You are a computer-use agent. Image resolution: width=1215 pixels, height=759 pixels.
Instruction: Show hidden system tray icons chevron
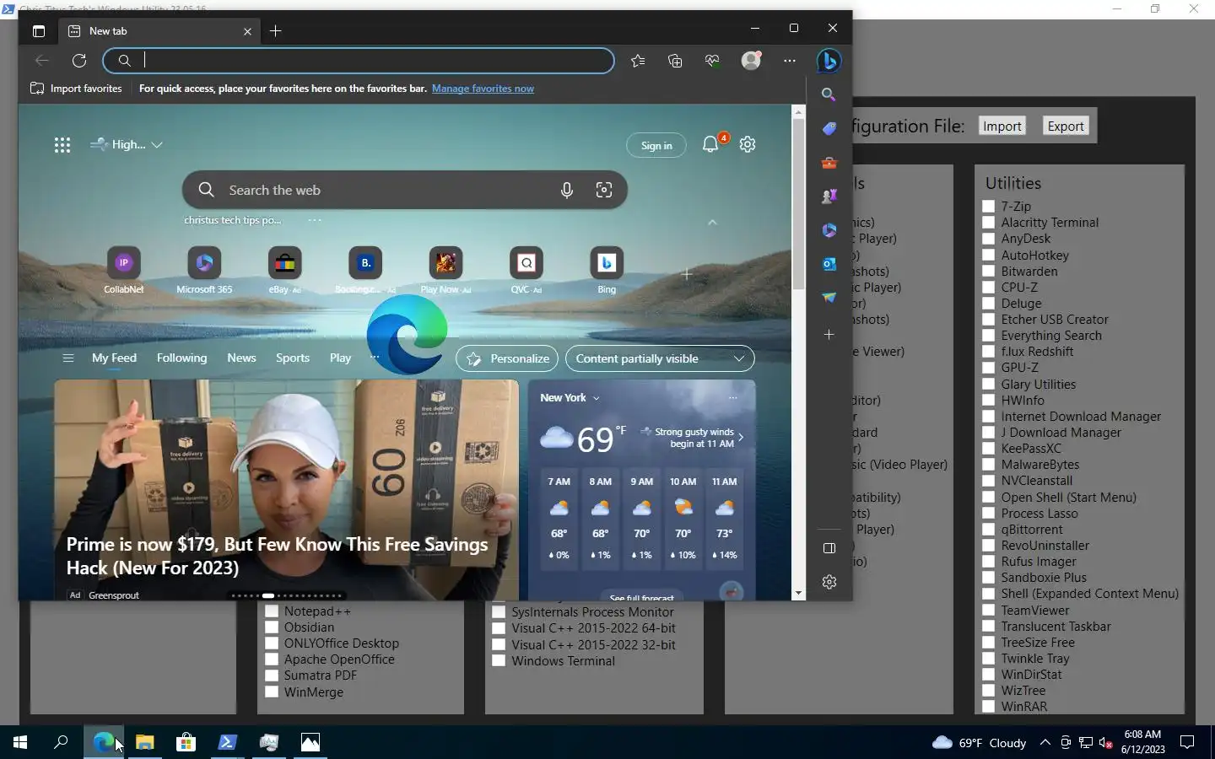coord(1045,743)
